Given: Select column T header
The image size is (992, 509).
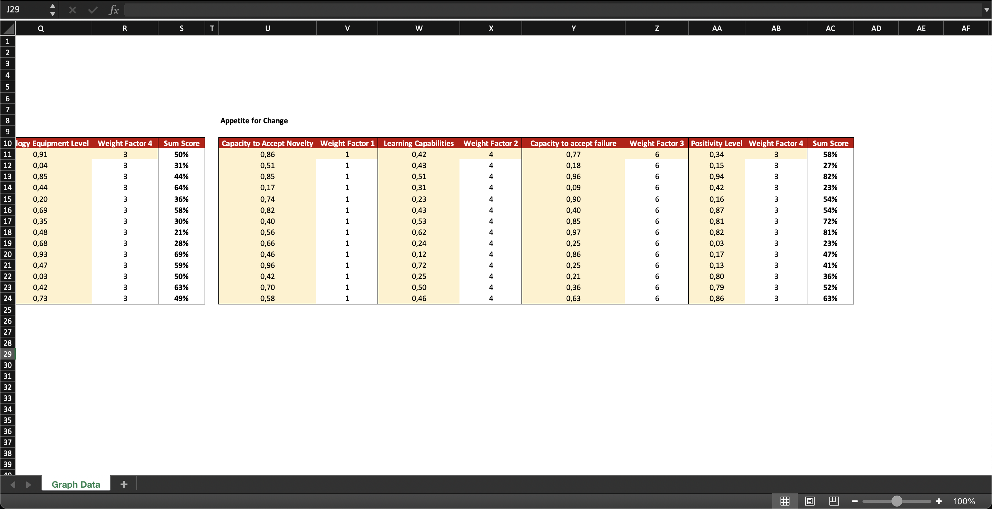Looking at the screenshot, I should pyautogui.click(x=212, y=28).
